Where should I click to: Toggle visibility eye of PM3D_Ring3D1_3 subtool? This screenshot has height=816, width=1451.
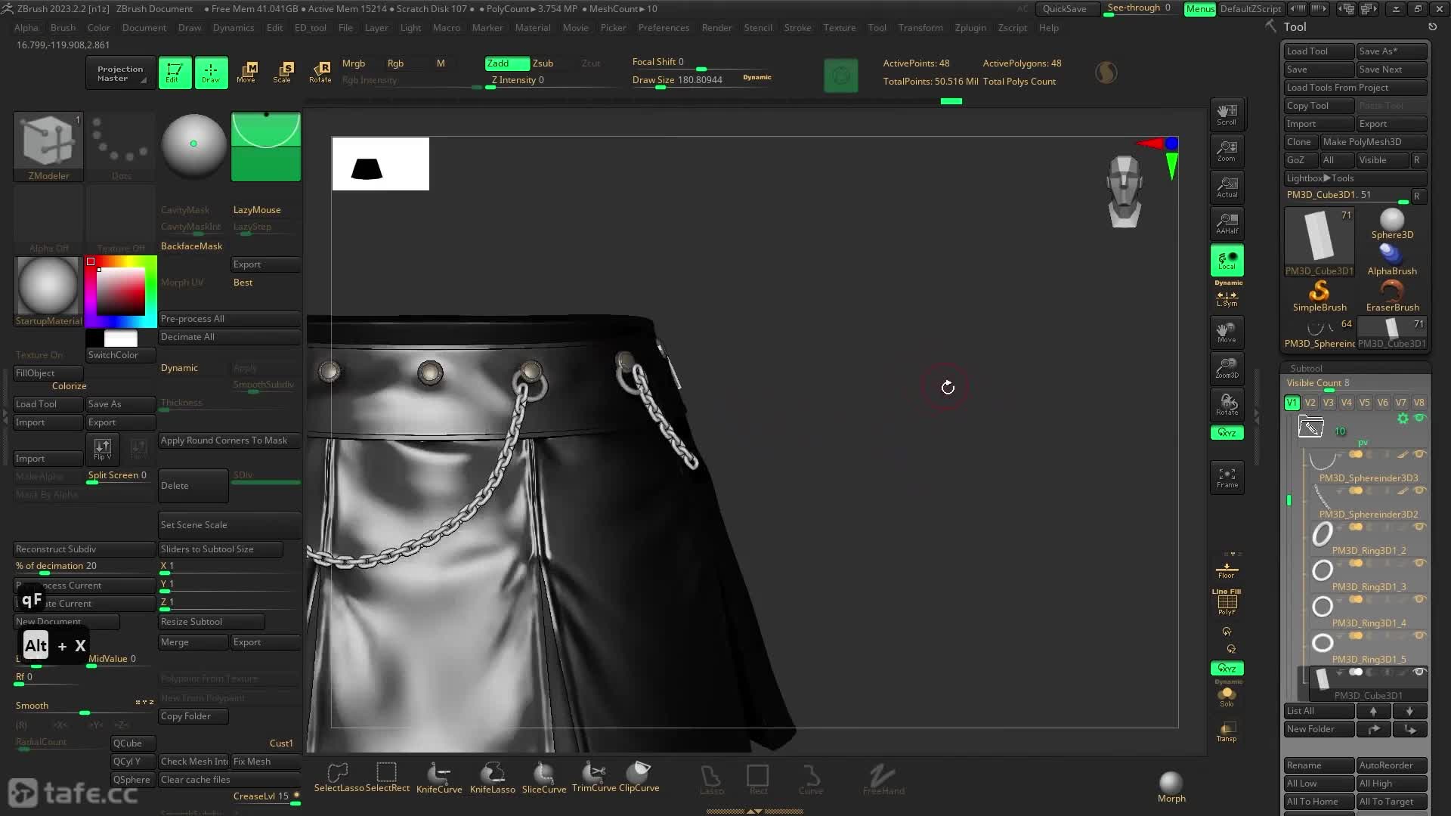coord(1419,563)
